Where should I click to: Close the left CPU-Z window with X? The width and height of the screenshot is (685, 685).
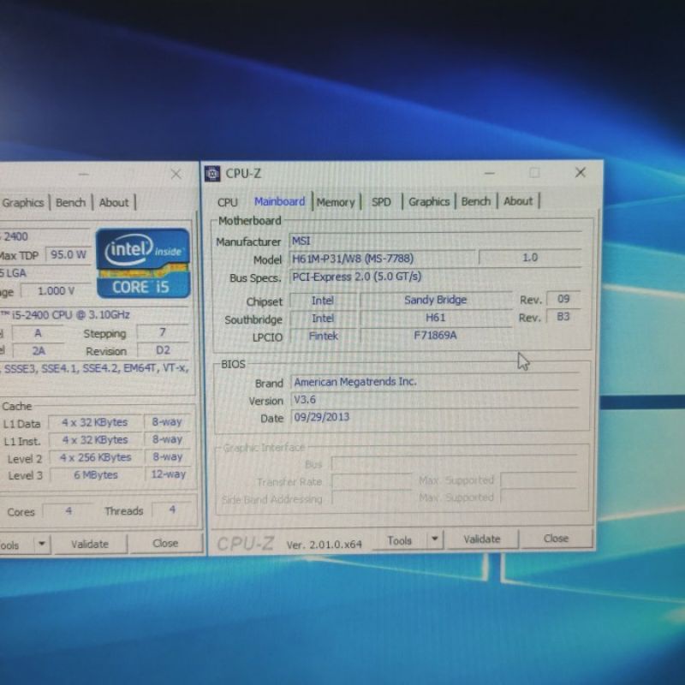[x=176, y=174]
